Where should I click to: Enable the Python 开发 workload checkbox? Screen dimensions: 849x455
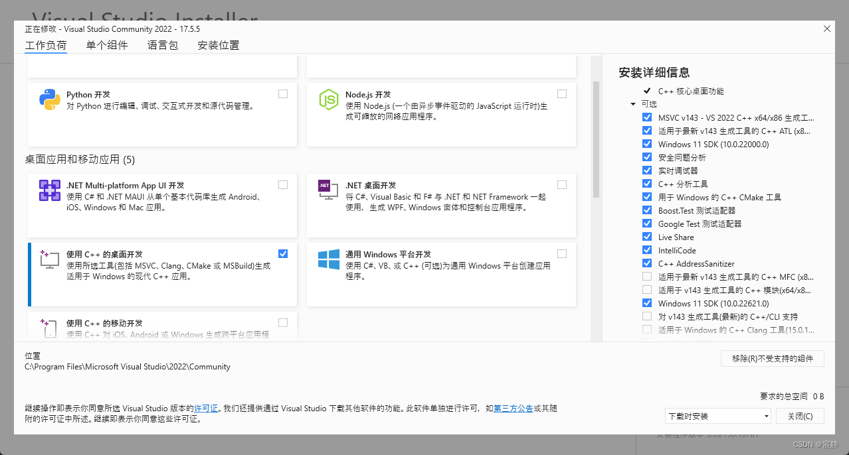point(283,94)
